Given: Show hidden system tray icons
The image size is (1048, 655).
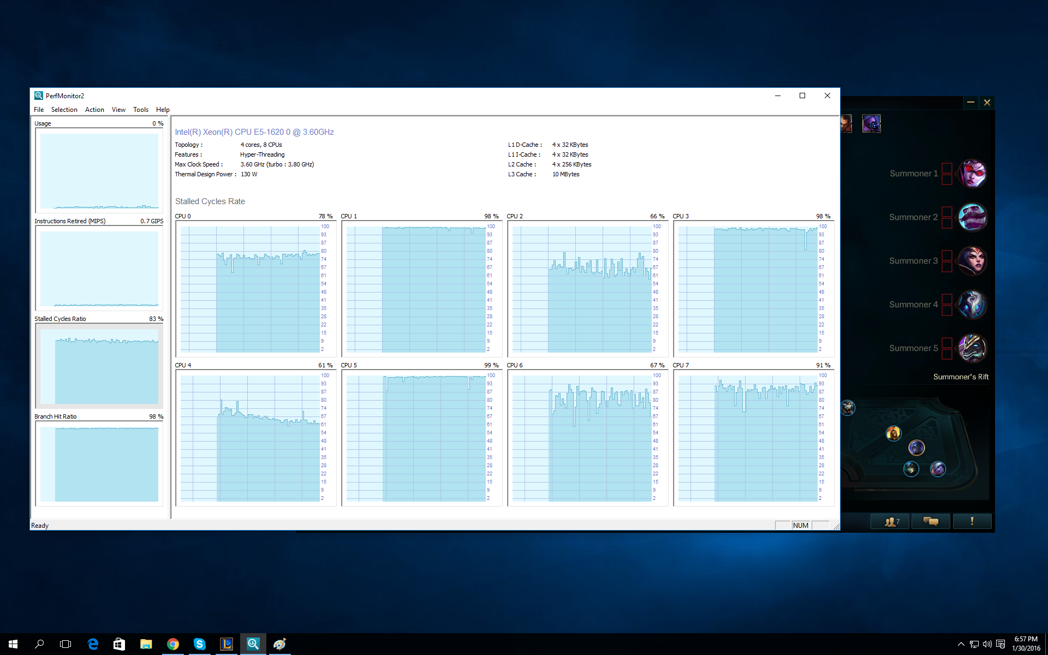Looking at the screenshot, I should tap(961, 644).
